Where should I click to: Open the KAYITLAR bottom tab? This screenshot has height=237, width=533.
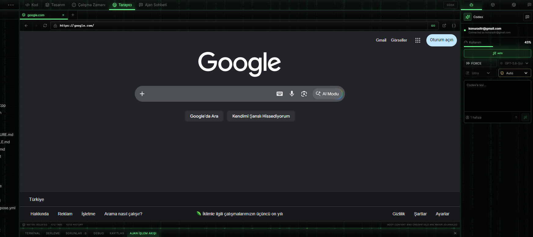117,233
